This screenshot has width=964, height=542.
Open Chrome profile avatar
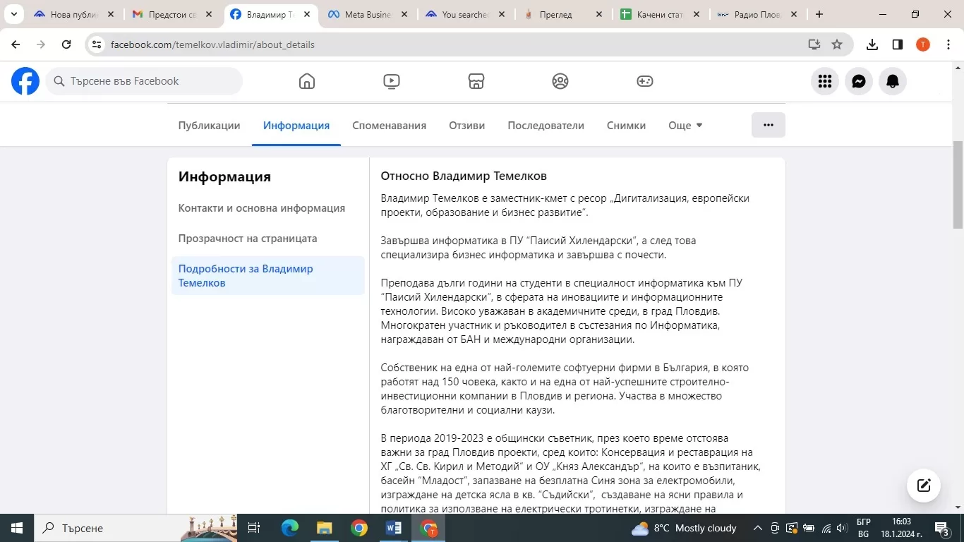[x=923, y=44]
